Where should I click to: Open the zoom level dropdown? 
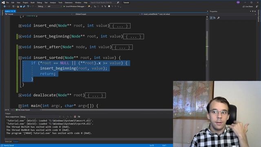click(x=9, y=110)
